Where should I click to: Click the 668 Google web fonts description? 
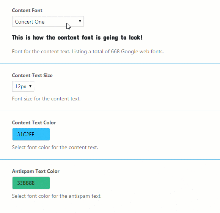tap(88, 52)
